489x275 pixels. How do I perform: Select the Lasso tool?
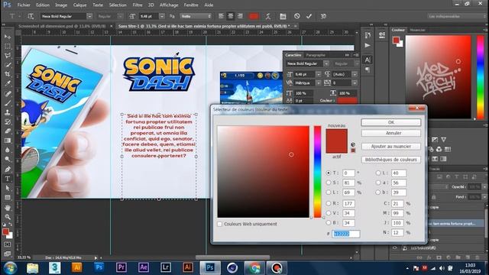point(8,56)
